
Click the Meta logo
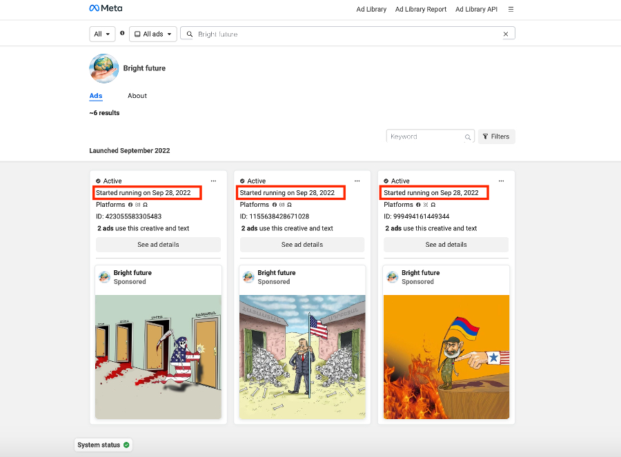tap(105, 9)
